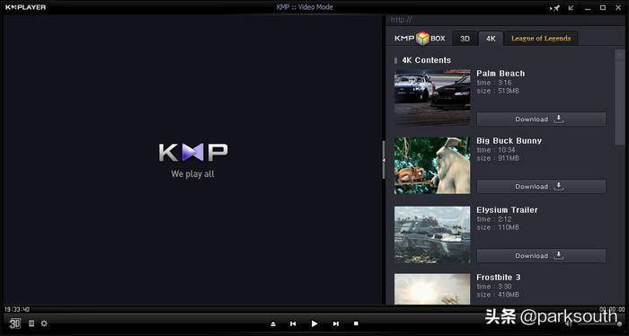Start playback with the Play button
Viewport: 629px width, 336px height.
(314, 323)
